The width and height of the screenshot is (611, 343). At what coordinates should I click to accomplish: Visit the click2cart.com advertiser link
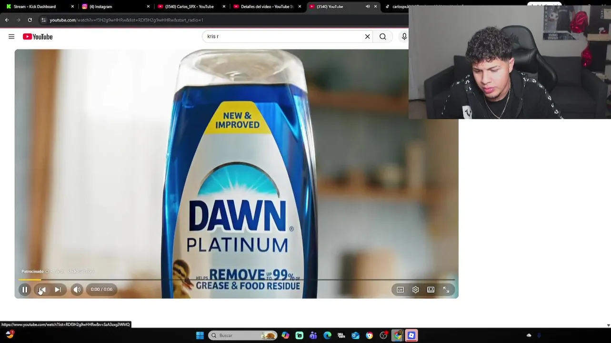coord(81,272)
